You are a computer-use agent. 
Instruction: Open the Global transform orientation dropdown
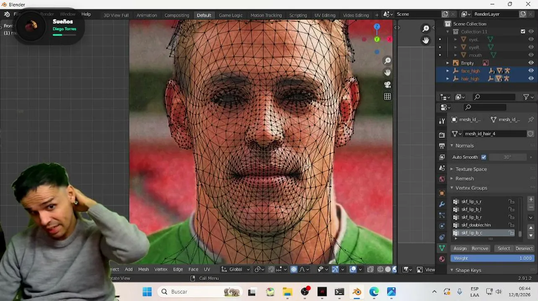[x=235, y=270]
